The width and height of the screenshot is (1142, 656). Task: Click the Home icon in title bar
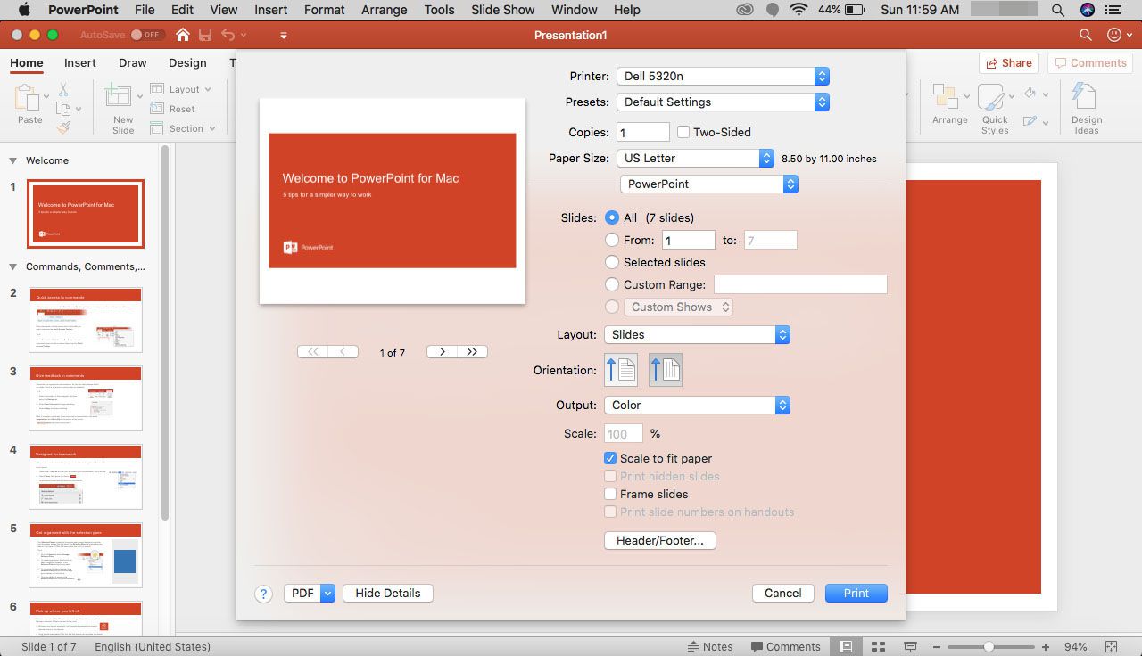pos(183,35)
